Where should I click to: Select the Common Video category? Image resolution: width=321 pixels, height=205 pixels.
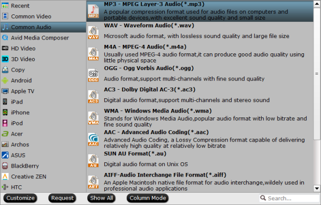pos(43,17)
